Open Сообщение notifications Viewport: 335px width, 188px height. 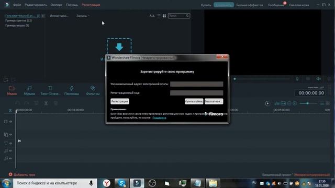[276, 5]
